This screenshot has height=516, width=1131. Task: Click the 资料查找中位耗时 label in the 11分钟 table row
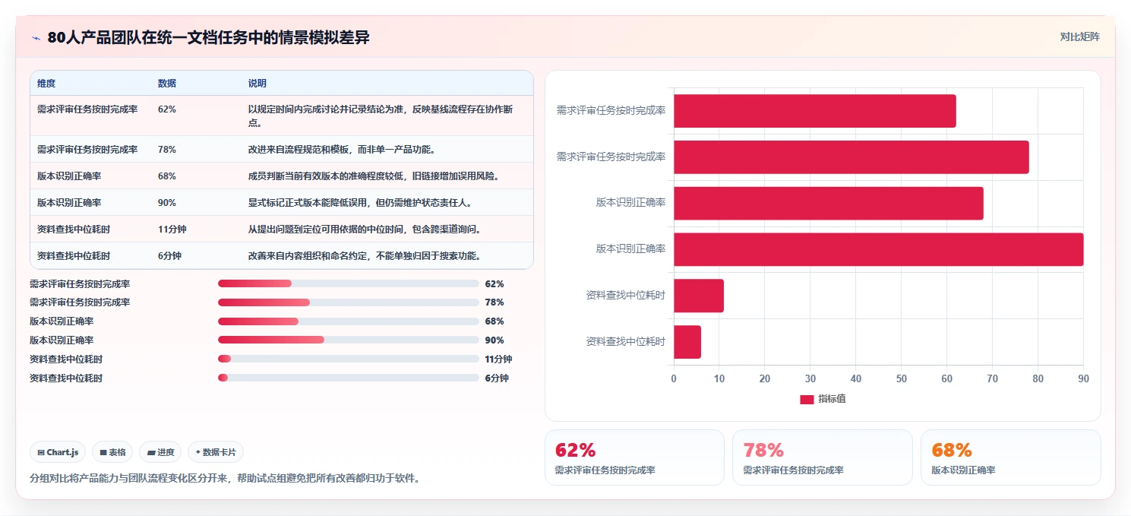pos(74,229)
